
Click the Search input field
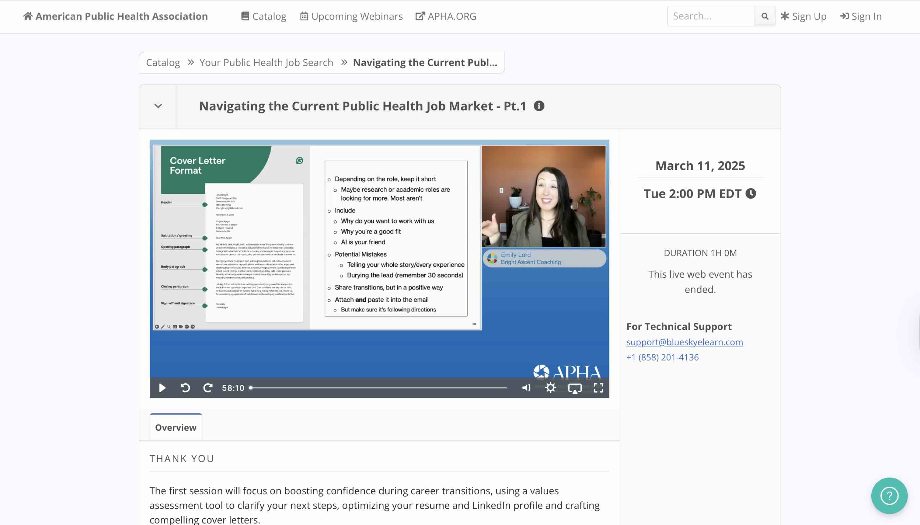(710, 16)
